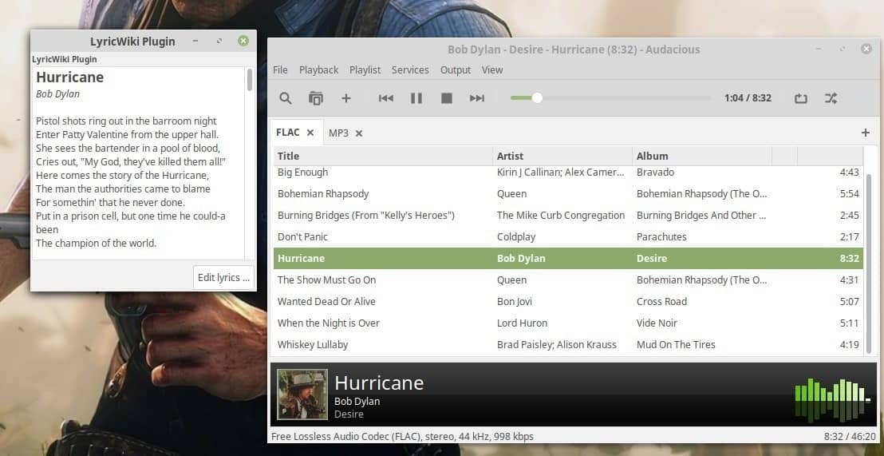Screen dimensions: 884x456
Task: Click the FLAC codec status bar text
Action: coord(402,436)
